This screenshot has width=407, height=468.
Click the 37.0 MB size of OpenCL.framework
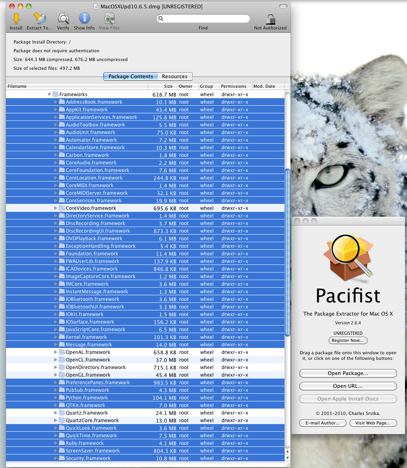(166, 360)
